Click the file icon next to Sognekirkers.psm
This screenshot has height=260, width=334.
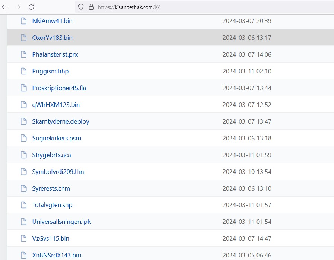23,138
